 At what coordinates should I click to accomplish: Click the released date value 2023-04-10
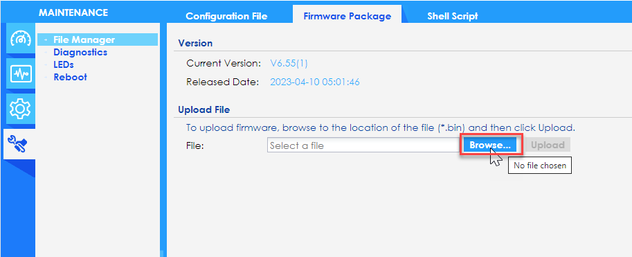tap(315, 82)
